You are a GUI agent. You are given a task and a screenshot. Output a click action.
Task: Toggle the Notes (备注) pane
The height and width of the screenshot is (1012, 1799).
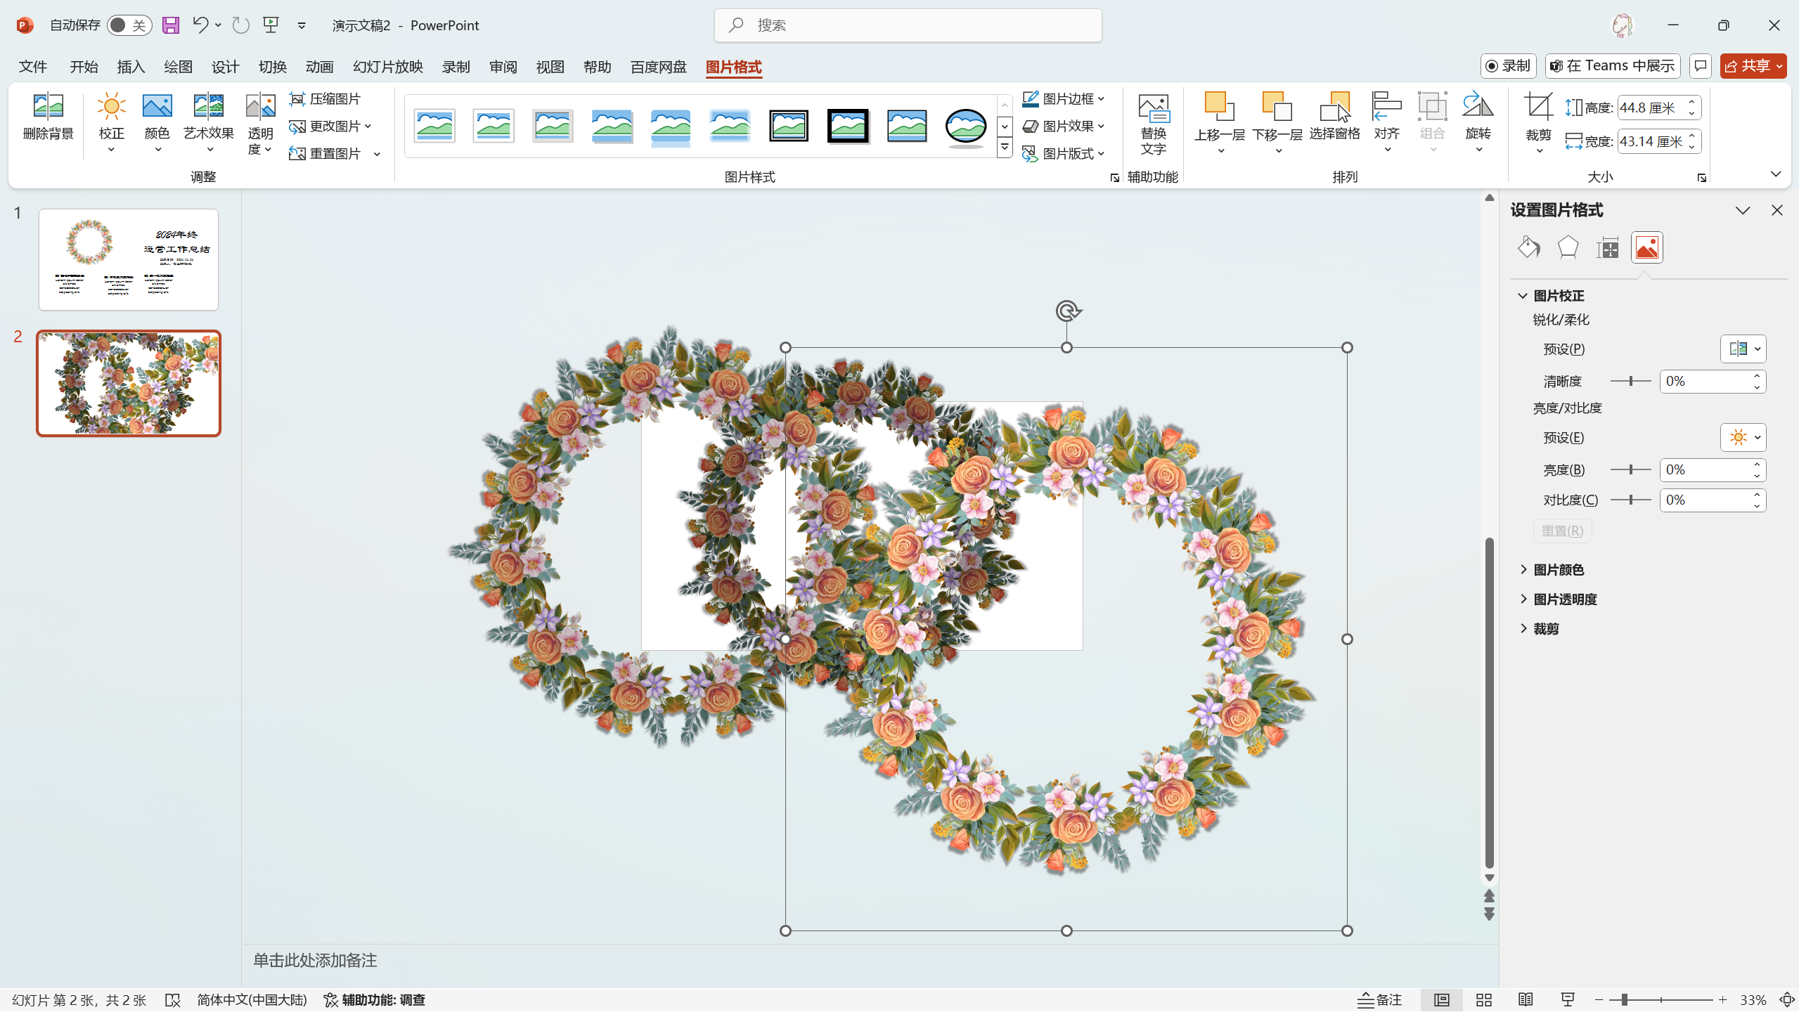click(1379, 999)
